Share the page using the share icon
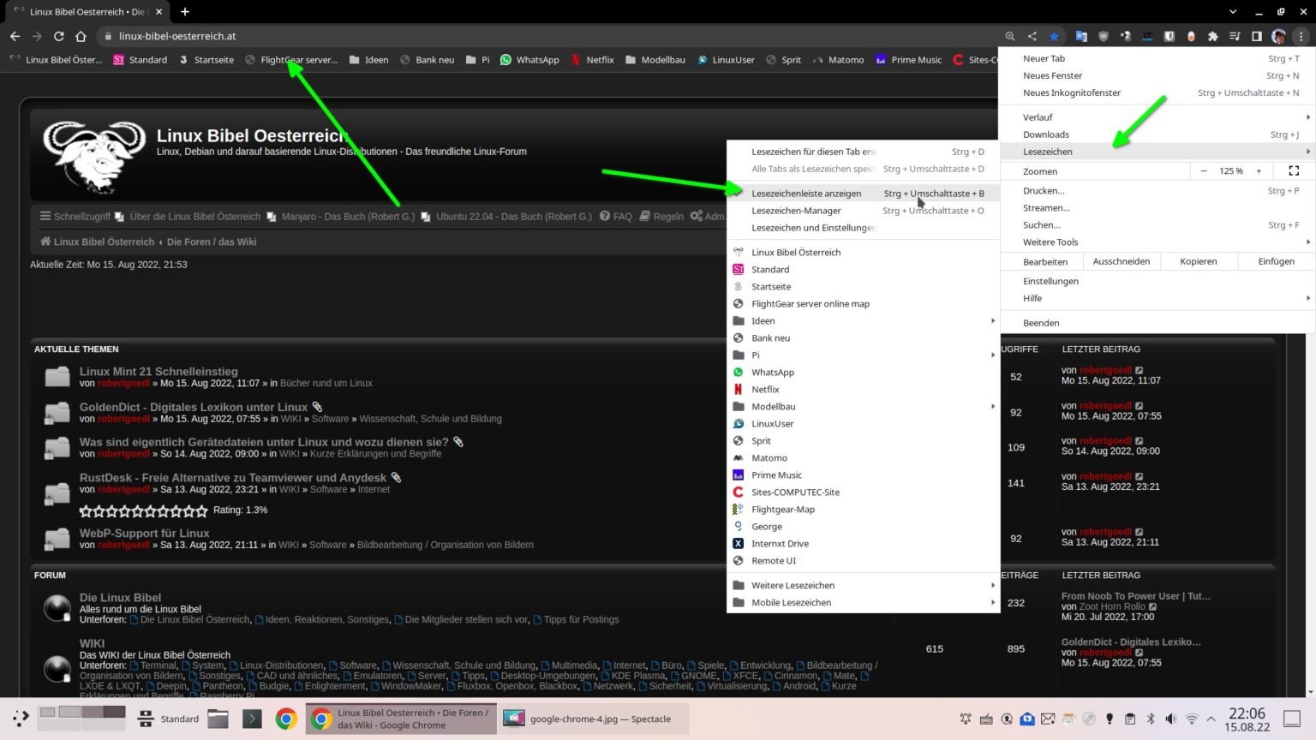 tap(1032, 36)
